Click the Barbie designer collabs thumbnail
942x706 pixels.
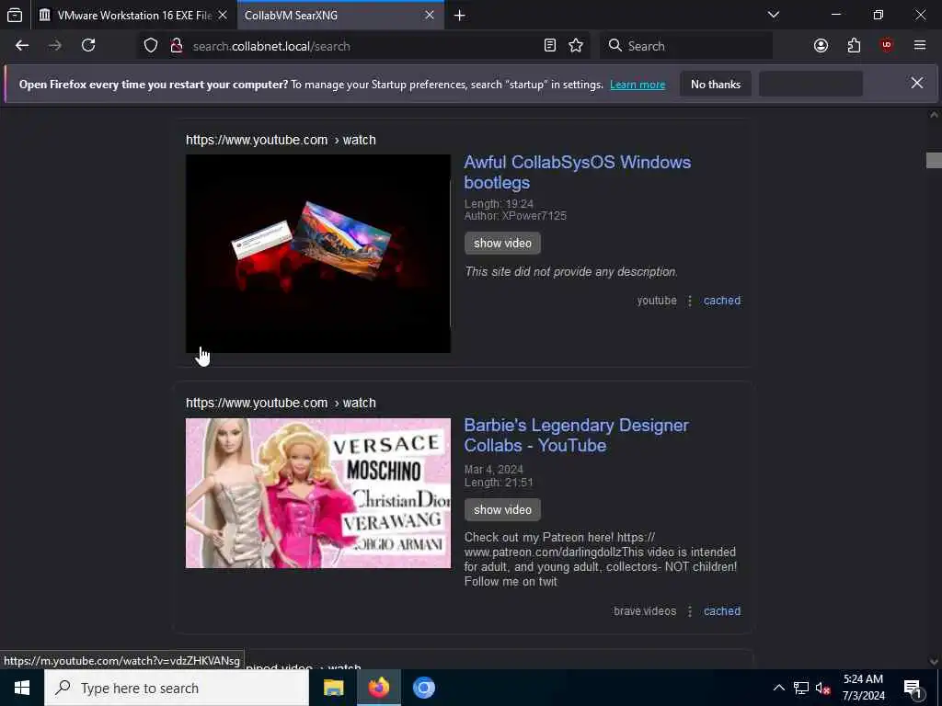click(x=317, y=493)
